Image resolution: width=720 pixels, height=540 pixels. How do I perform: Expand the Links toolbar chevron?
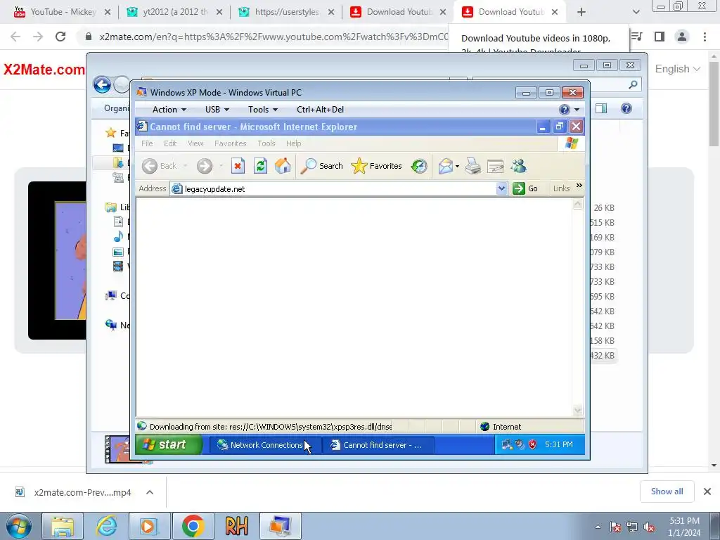tap(579, 186)
